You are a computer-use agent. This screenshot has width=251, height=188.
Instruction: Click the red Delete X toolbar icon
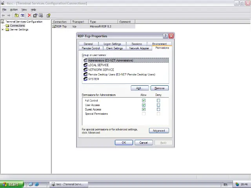coord(29,15)
